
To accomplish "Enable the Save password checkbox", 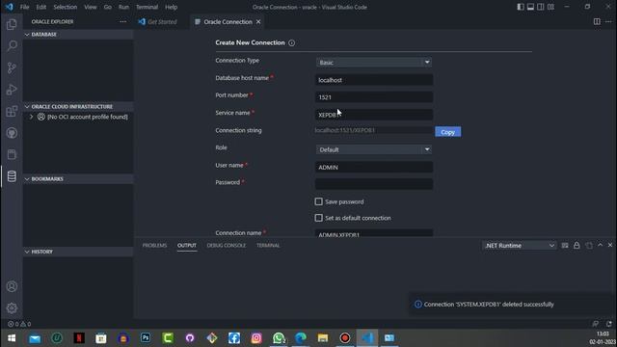I will click(319, 201).
